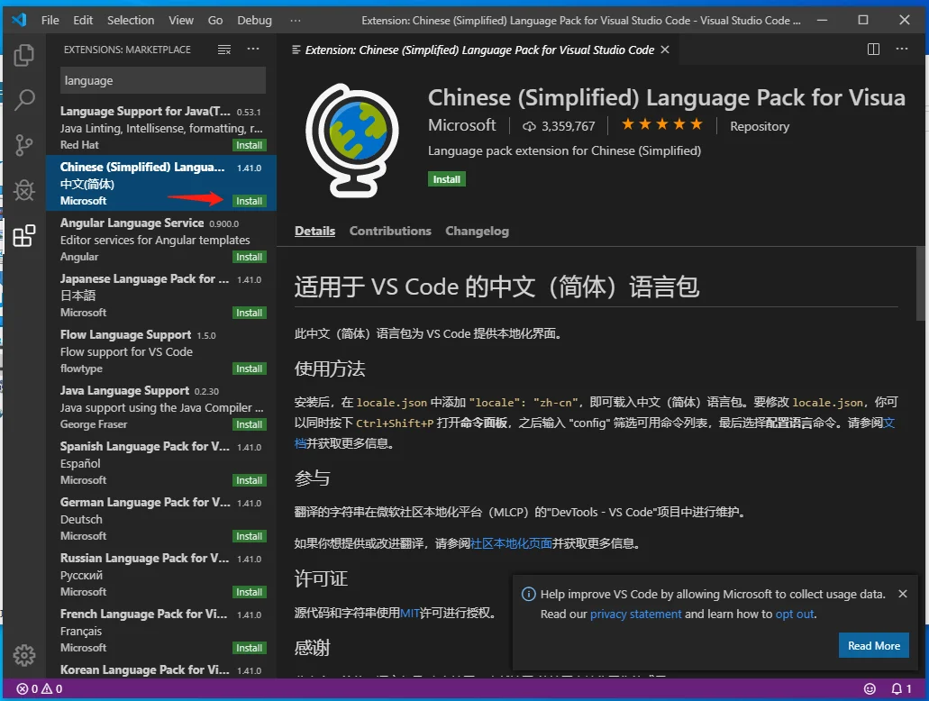Open the 社区本地化页面 link

pyautogui.click(x=511, y=543)
